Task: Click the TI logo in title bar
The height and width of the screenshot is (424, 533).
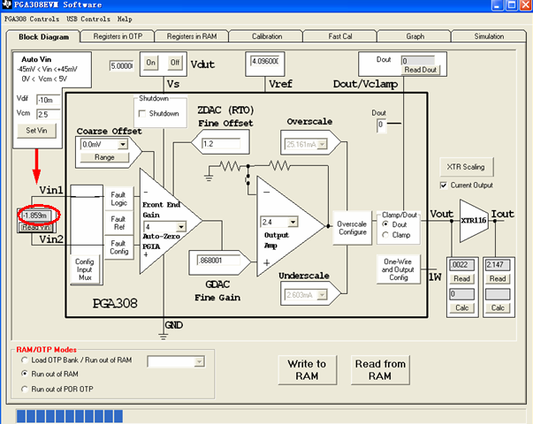Action: coord(6,4)
